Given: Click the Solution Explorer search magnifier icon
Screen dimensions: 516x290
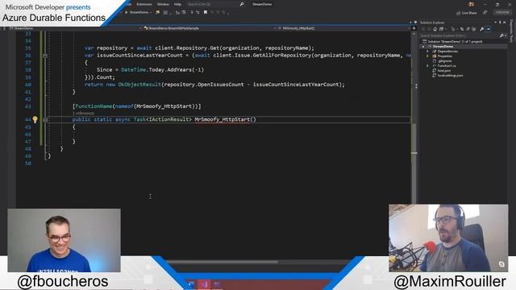Looking at the screenshot, I should (501, 35).
